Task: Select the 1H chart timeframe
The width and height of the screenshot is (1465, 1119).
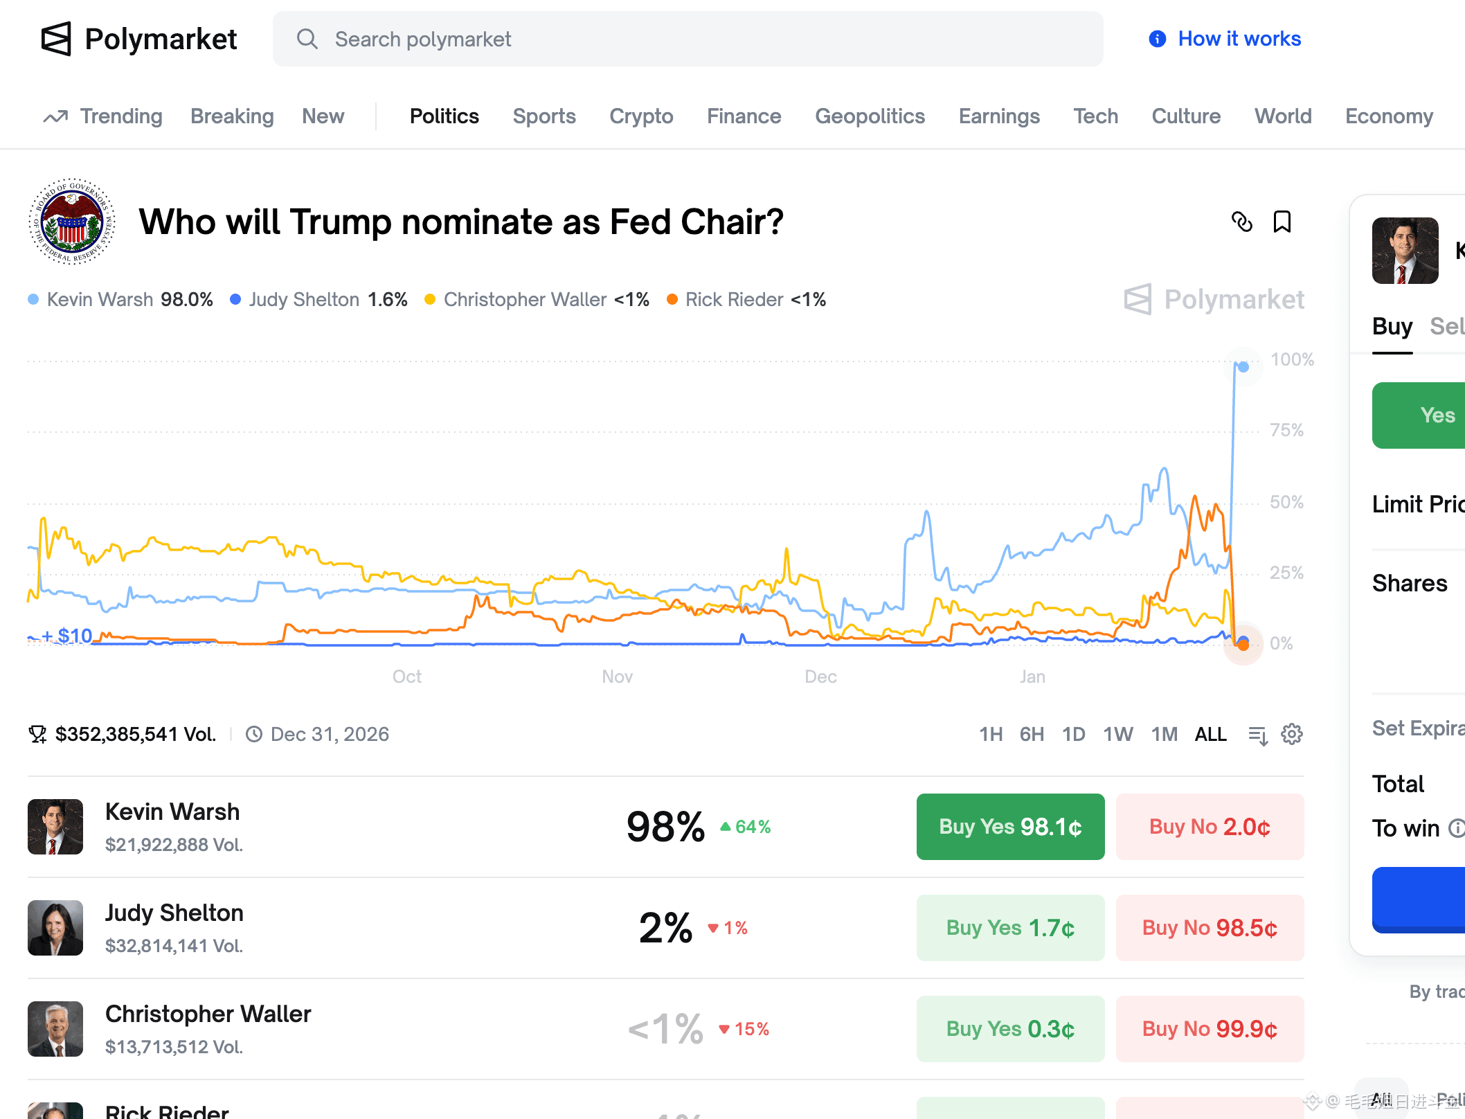Action: tap(991, 734)
